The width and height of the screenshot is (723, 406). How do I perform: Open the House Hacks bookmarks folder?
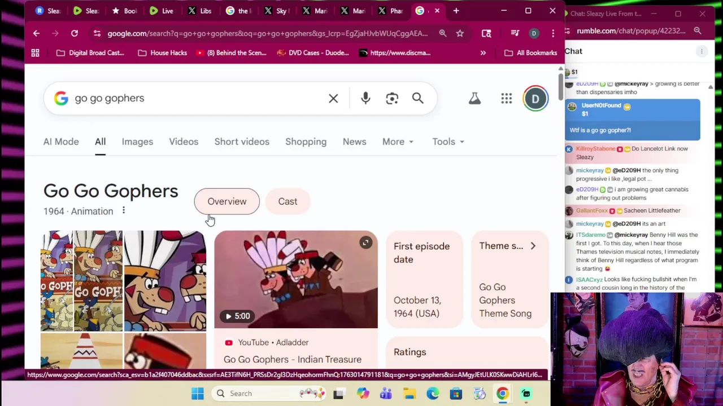163,53
